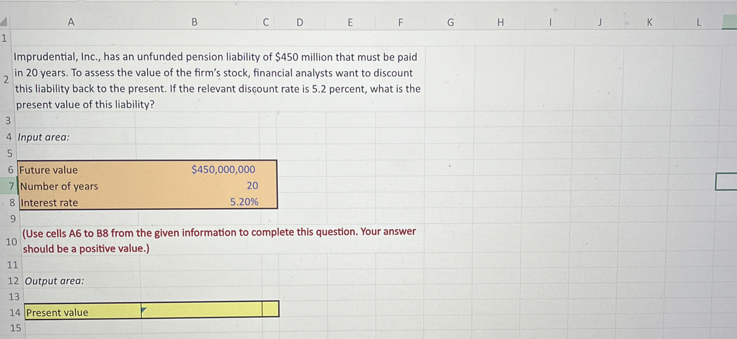This screenshot has width=737, height=339.
Task: Select the 'Number of years' label cell
Action: [78, 186]
